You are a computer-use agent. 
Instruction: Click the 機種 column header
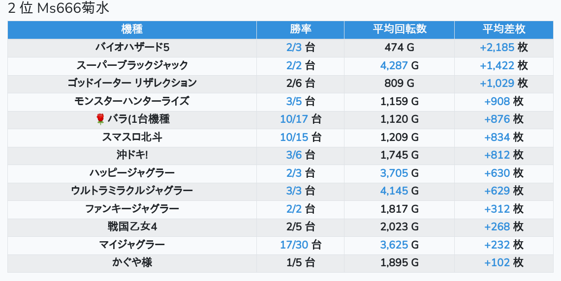tap(132, 29)
